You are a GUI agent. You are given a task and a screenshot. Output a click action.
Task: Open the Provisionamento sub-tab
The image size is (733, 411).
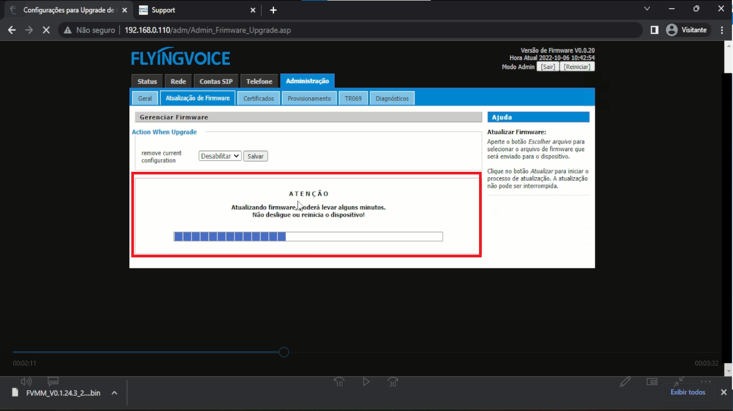tap(309, 98)
